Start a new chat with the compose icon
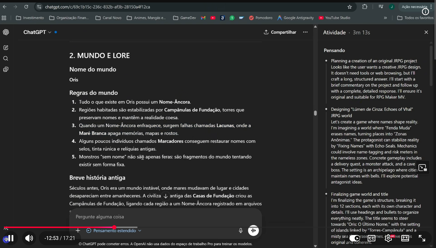This screenshot has width=436, height=248. [6, 47]
